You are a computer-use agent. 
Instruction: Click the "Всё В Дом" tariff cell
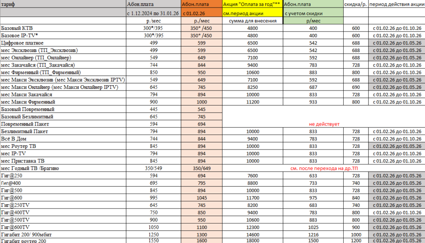click(62, 139)
